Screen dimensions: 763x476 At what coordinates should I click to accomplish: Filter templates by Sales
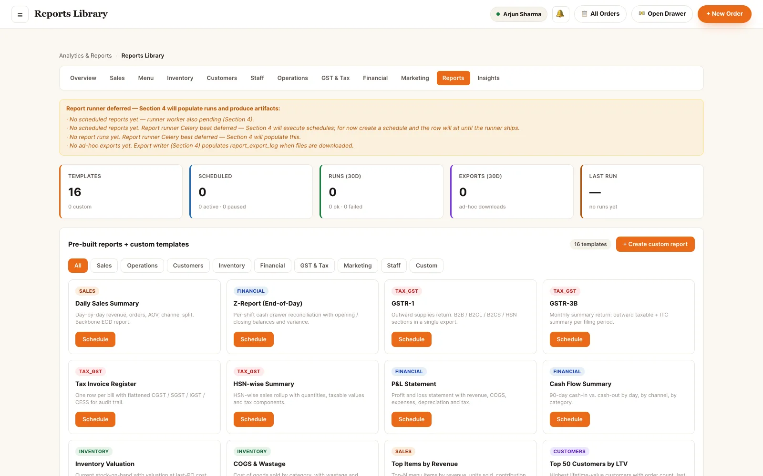point(104,266)
